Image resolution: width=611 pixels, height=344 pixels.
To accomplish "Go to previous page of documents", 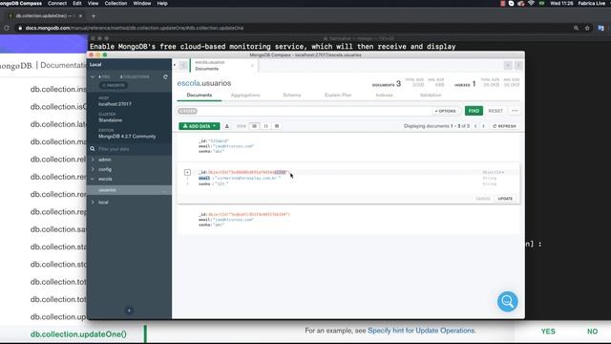I will tap(475, 126).
